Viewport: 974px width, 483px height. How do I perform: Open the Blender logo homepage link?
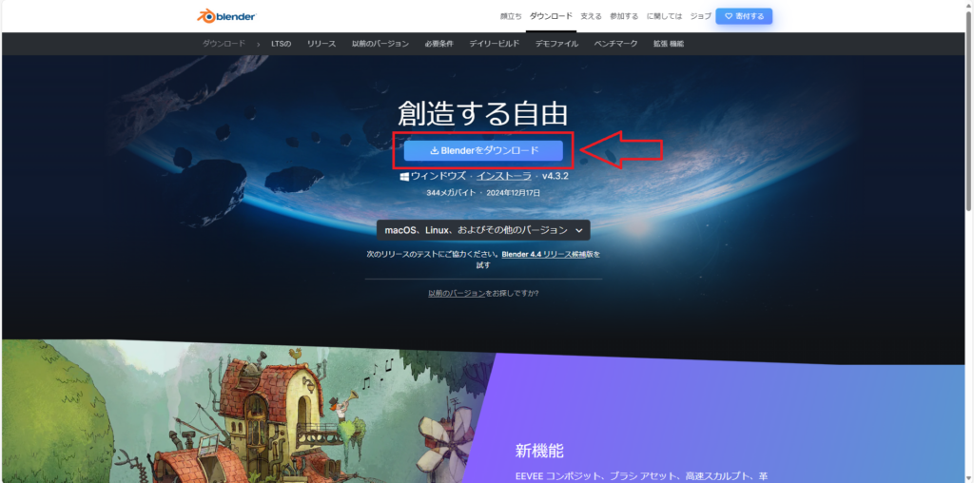(226, 16)
